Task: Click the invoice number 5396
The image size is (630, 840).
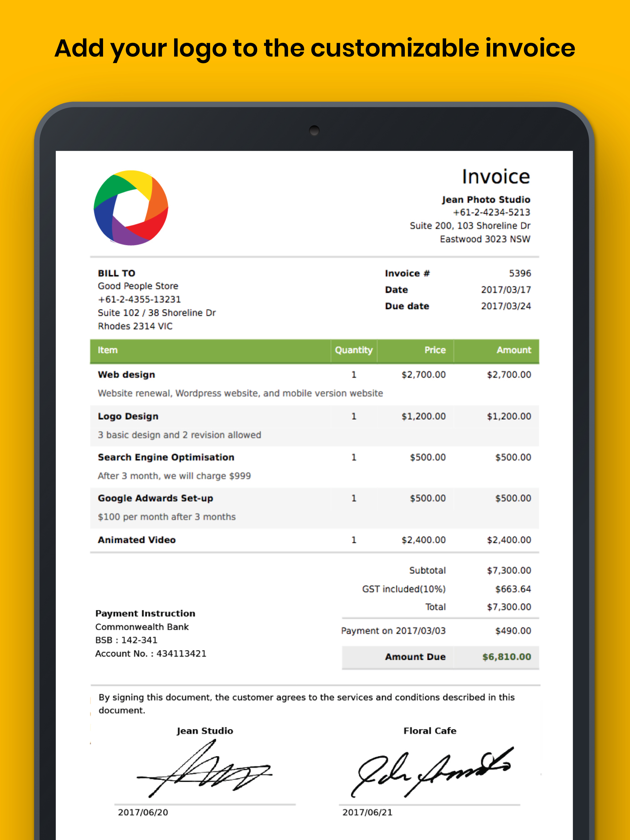Action: pyautogui.click(x=520, y=273)
